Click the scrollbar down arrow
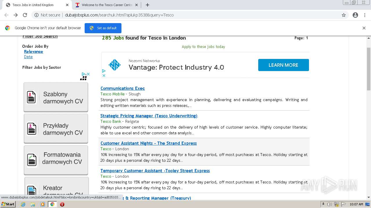 [x=369, y=198]
